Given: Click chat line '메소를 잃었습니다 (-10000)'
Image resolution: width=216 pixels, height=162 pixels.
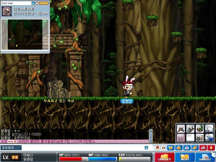Looking at the screenshot, I should click(21, 134).
